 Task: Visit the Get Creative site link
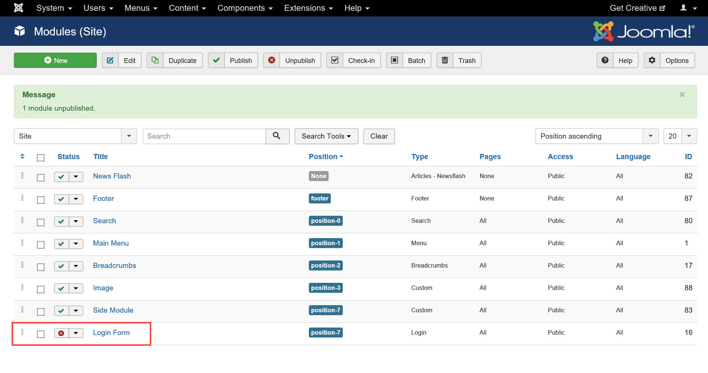[637, 8]
